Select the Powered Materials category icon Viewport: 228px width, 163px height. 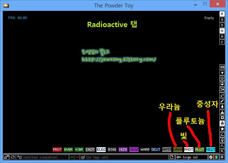point(222,78)
